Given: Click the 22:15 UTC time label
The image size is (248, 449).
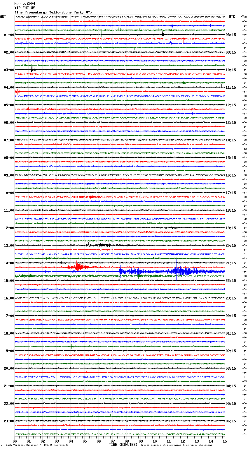Looking at the screenshot, I should pyautogui.click(x=231, y=281).
